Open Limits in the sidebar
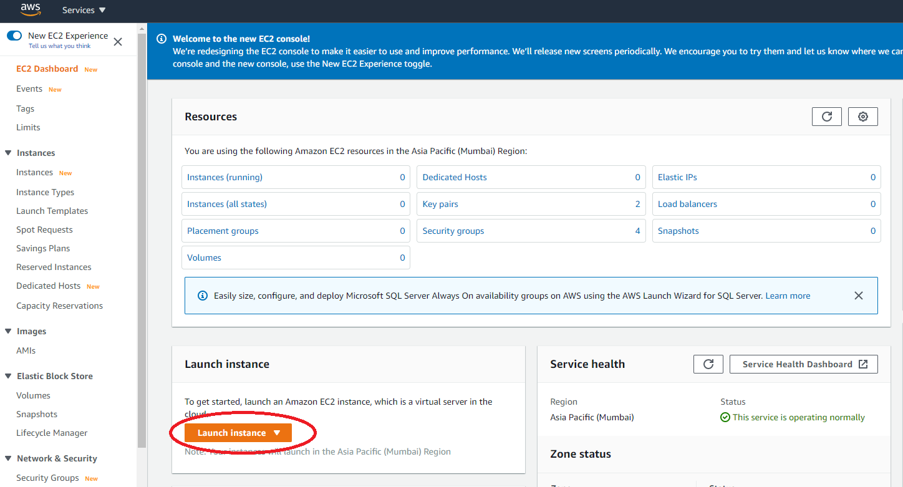903x487 pixels. (x=28, y=127)
